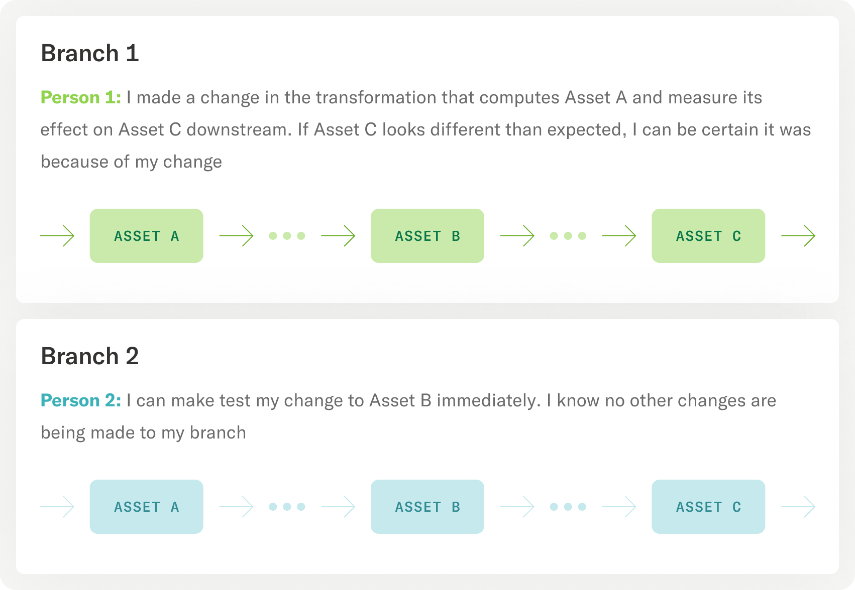
Task: Click green ellipsis dots between Asset A and B
Action: click(x=287, y=236)
